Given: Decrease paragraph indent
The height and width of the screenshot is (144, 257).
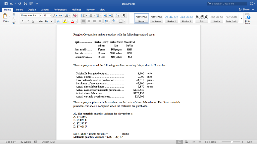Looking at the screenshot, I should [106, 15].
